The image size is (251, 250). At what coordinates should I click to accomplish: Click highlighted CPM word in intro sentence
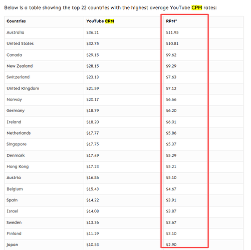point(196,7)
